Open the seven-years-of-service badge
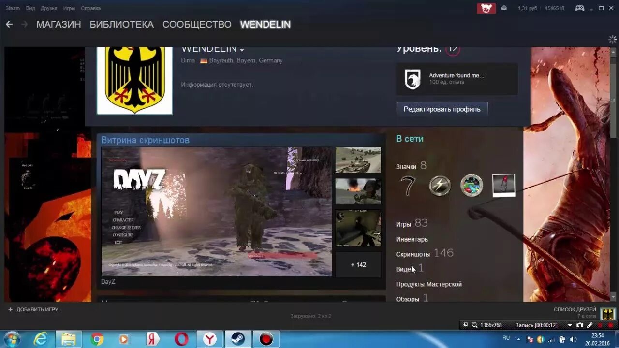619x348 pixels. pyautogui.click(x=408, y=186)
